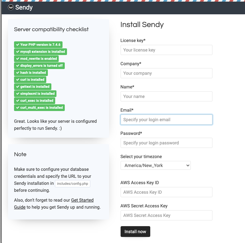Click the display_errors turned off badge

pos(39,66)
